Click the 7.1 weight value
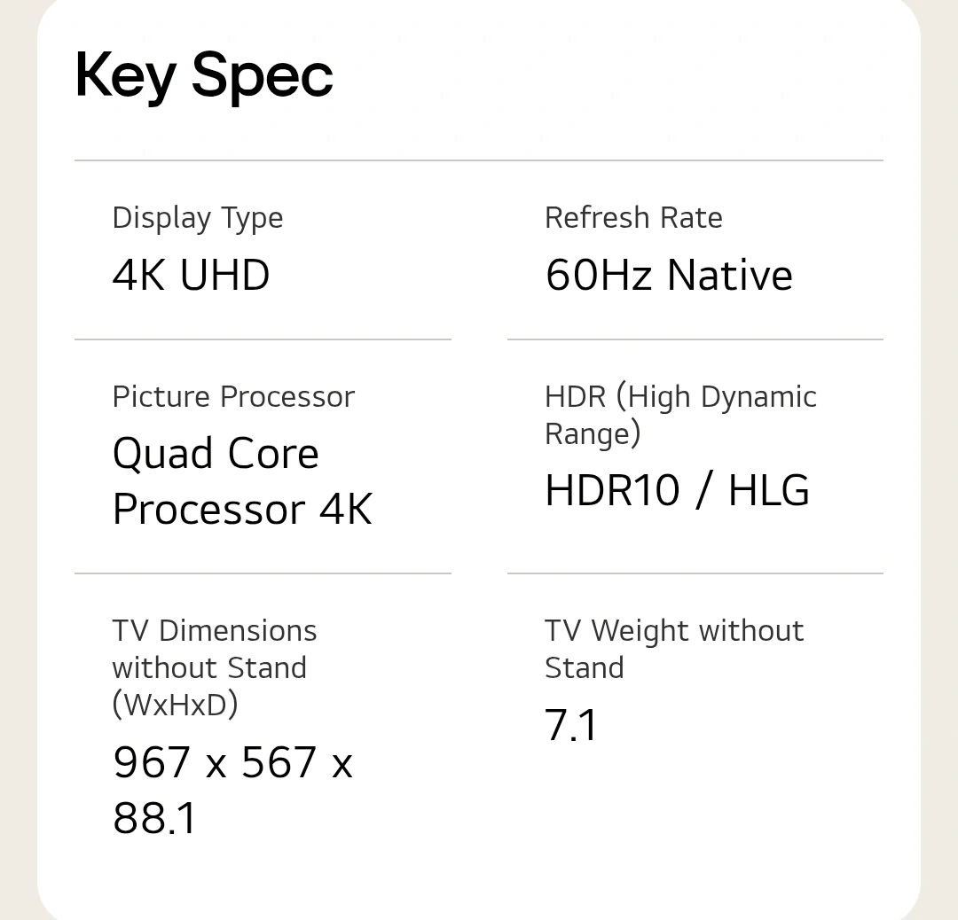The image size is (958, 920). [x=570, y=725]
